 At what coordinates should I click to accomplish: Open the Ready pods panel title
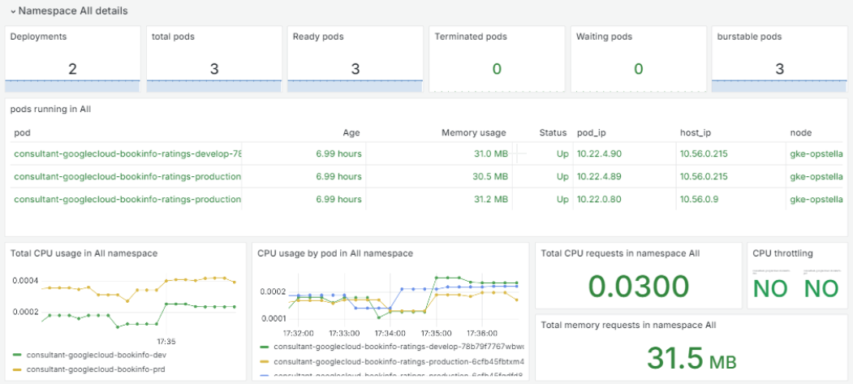pyautogui.click(x=318, y=37)
